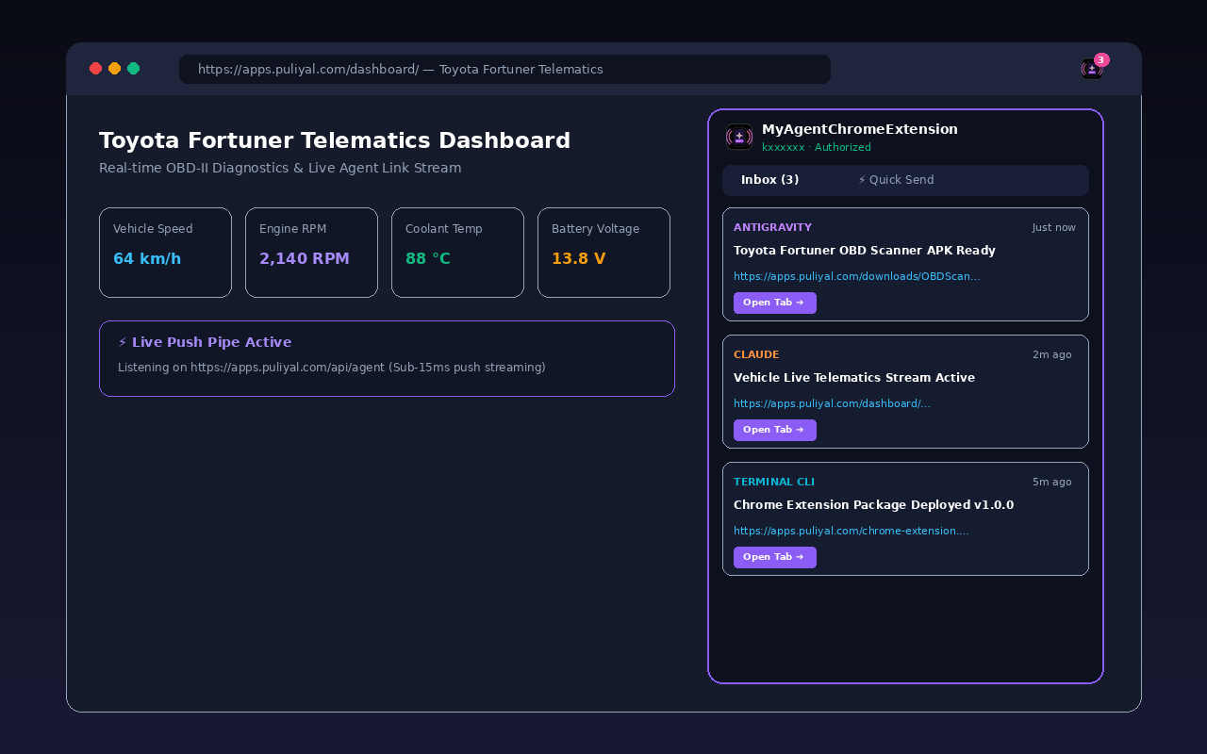Click the 'Chrome Extension Package Deployed v1.0.0' title

tap(874, 505)
